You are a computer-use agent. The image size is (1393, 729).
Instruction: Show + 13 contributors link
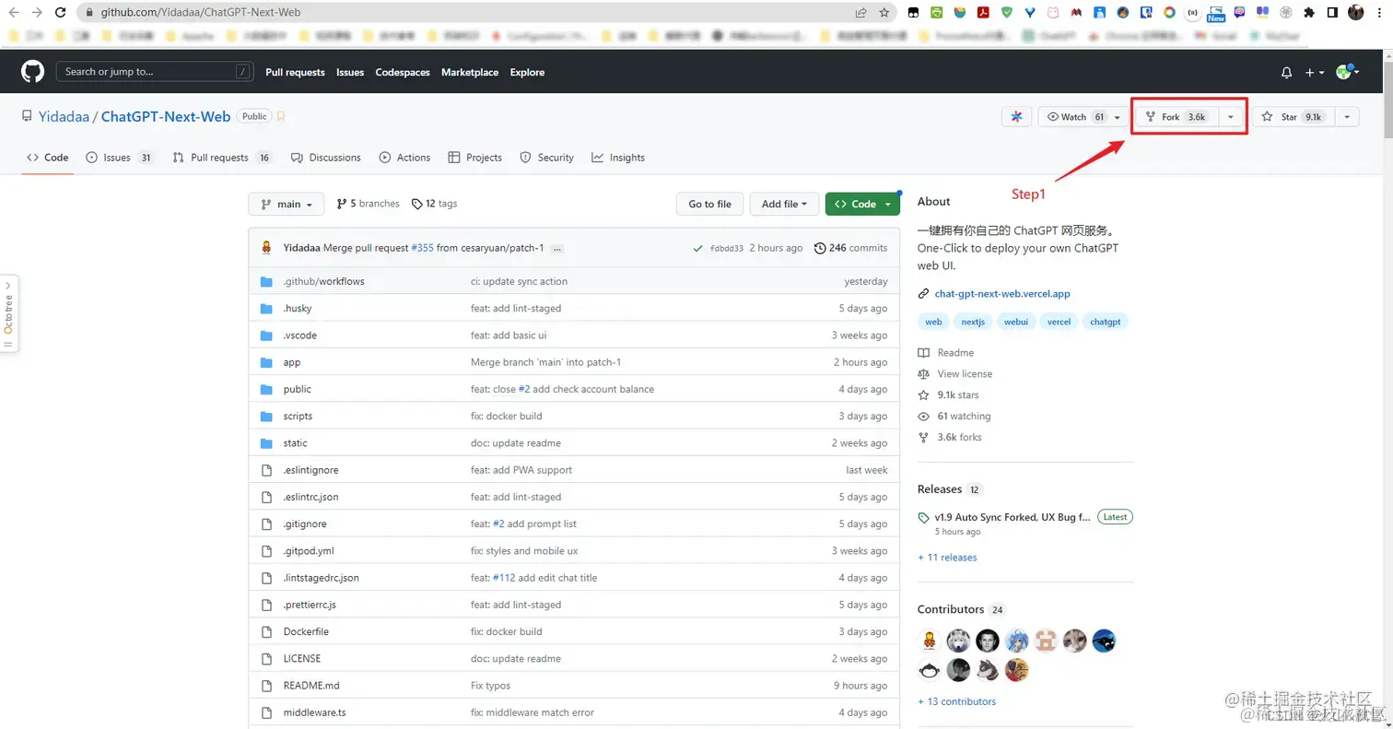956,701
